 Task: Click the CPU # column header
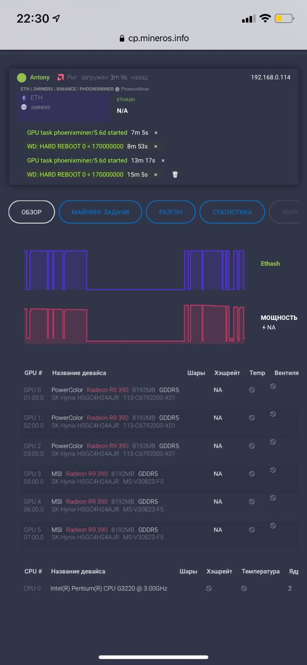33,571
